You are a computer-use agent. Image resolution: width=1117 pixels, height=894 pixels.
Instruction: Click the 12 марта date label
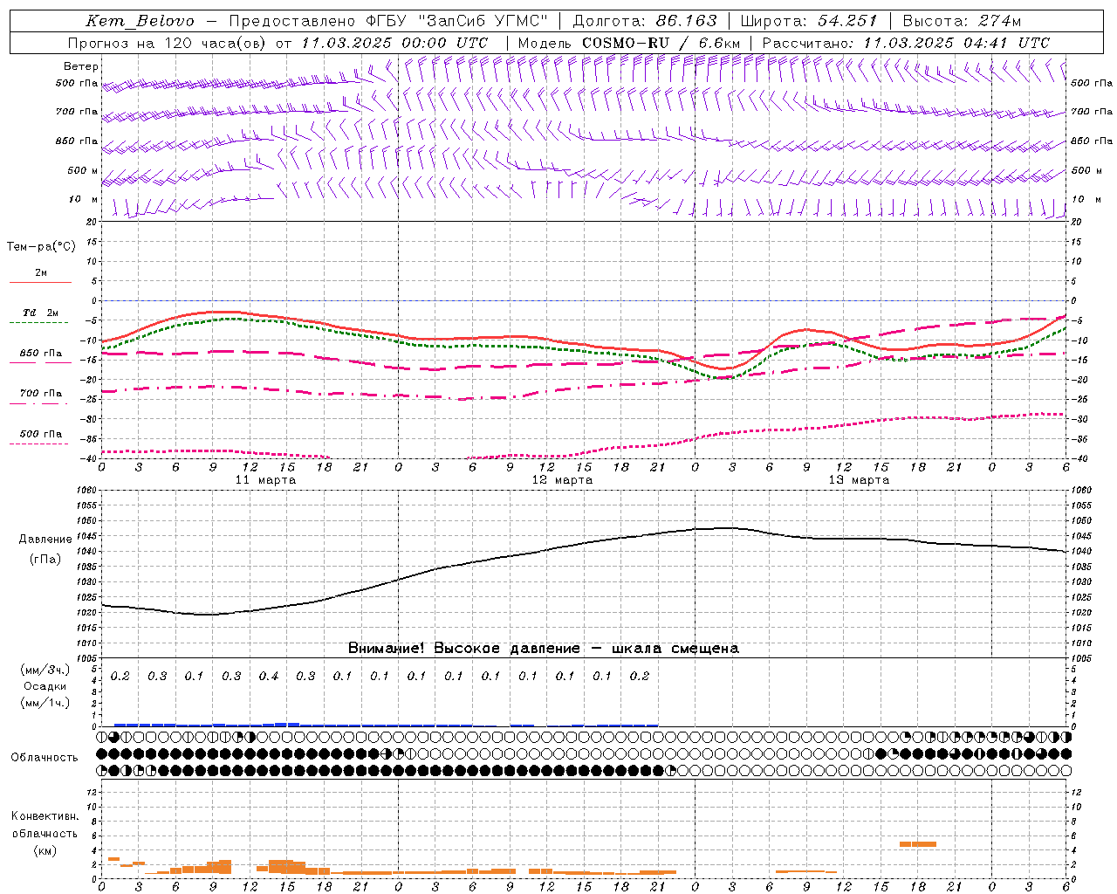click(x=562, y=480)
